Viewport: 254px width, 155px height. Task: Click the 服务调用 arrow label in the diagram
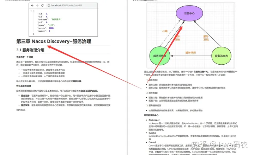[x=190, y=53]
